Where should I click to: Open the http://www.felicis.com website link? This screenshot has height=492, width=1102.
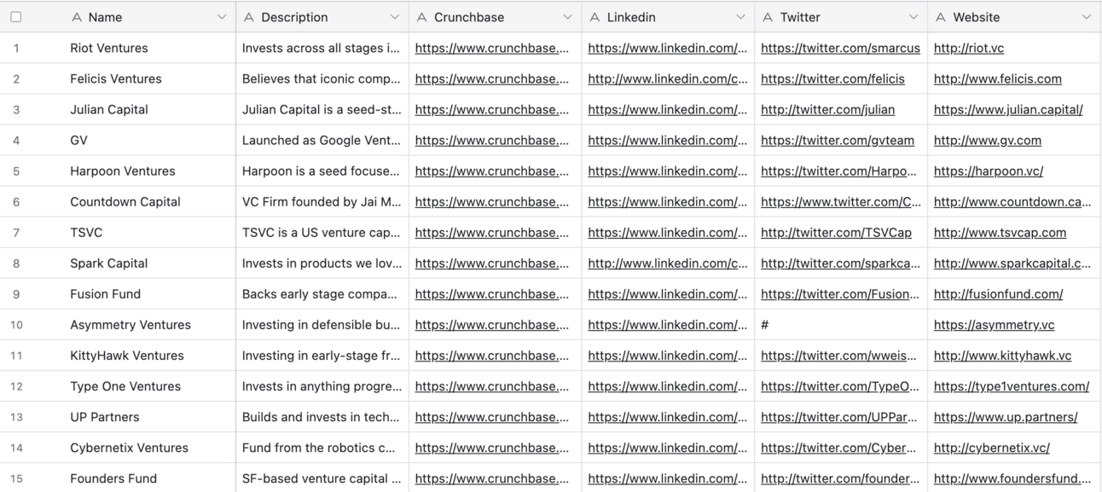(998, 79)
